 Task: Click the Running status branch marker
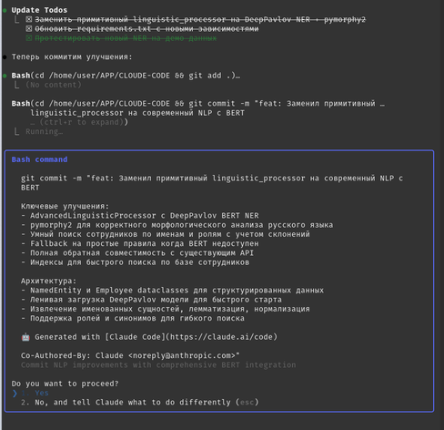point(17,131)
